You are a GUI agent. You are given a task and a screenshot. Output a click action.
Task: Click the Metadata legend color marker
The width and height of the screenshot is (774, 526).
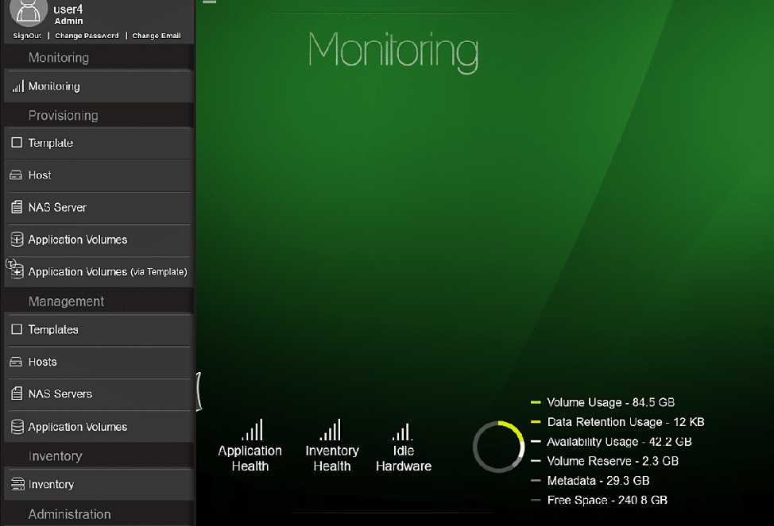click(x=536, y=480)
